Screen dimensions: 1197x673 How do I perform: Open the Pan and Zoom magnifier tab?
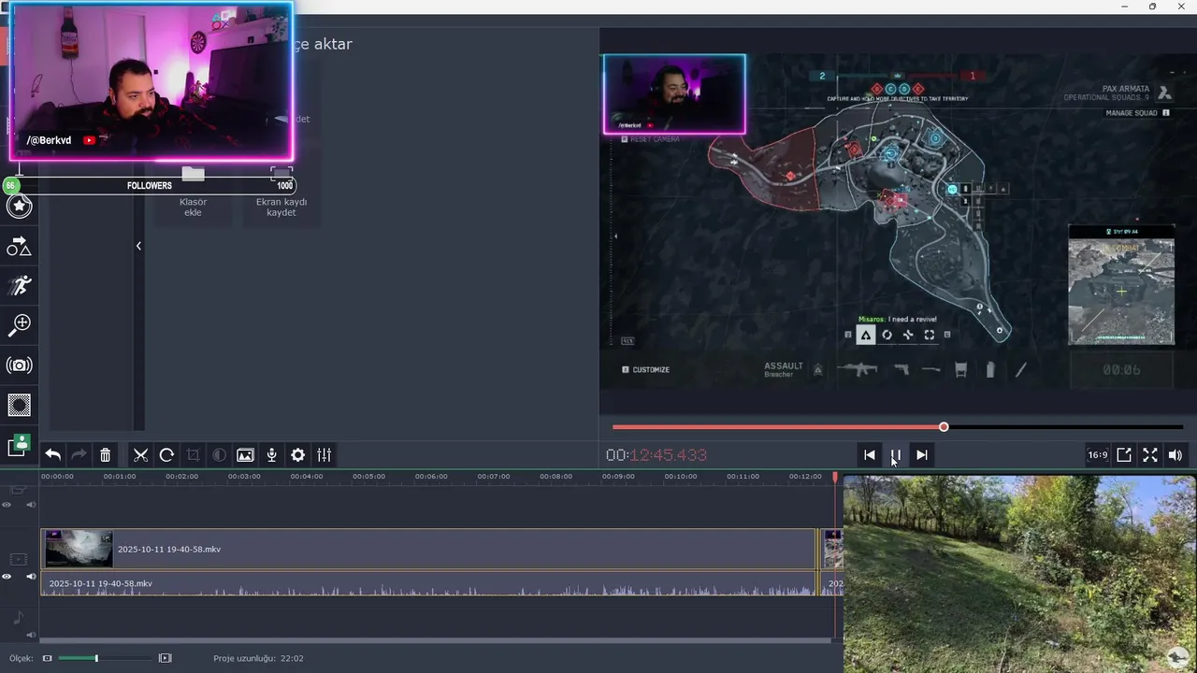pos(20,324)
